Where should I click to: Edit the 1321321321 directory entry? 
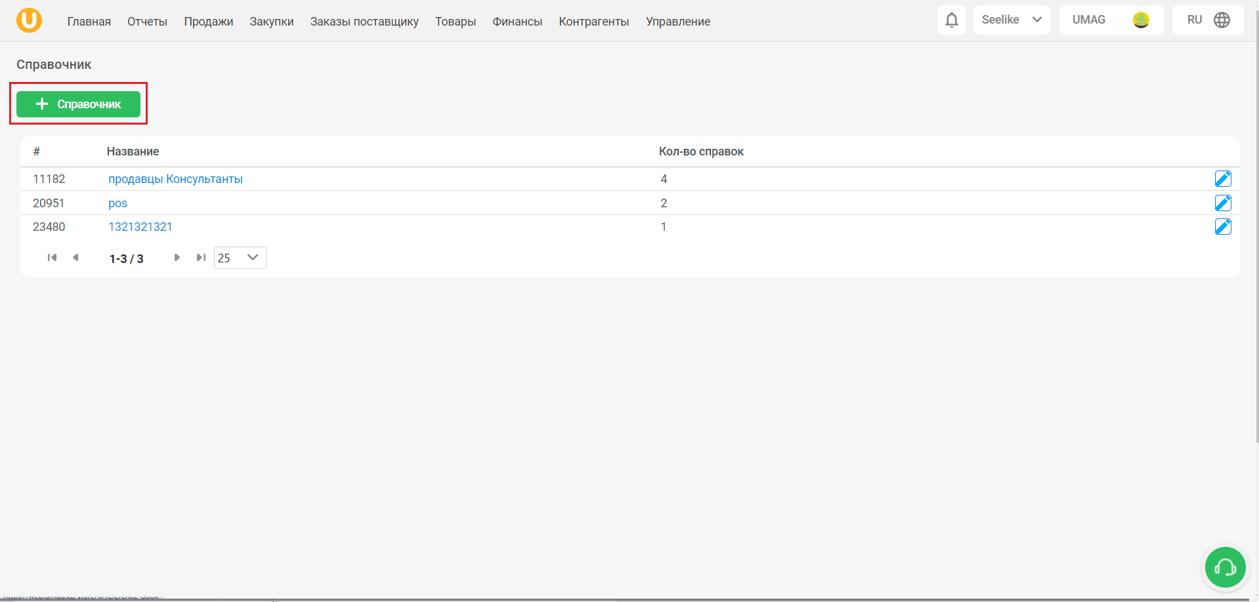tap(1223, 227)
